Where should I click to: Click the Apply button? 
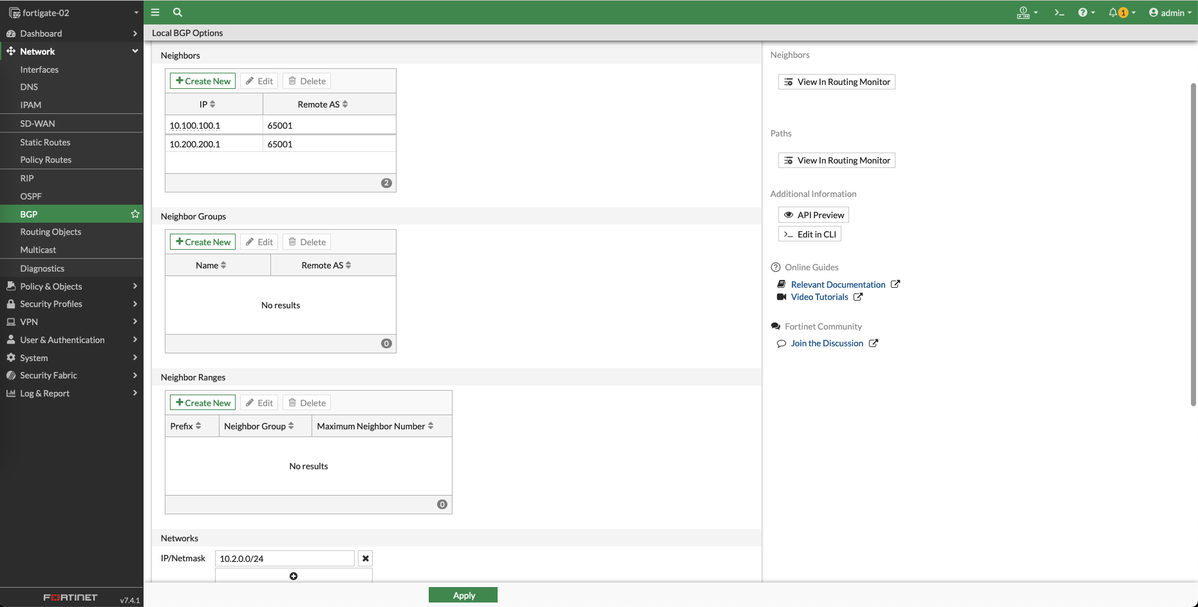[463, 595]
